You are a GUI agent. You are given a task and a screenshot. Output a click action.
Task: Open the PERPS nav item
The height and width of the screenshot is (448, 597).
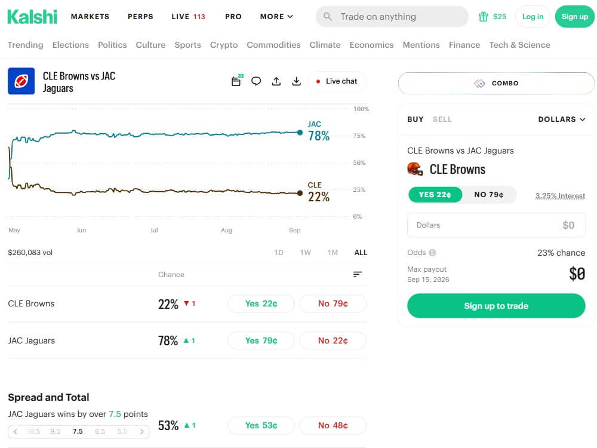pyautogui.click(x=140, y=16)
